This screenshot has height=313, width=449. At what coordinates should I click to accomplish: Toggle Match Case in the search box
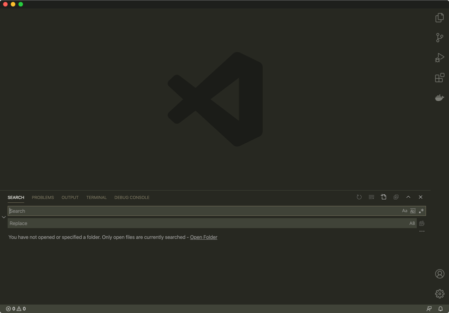(x=405, y=211)
